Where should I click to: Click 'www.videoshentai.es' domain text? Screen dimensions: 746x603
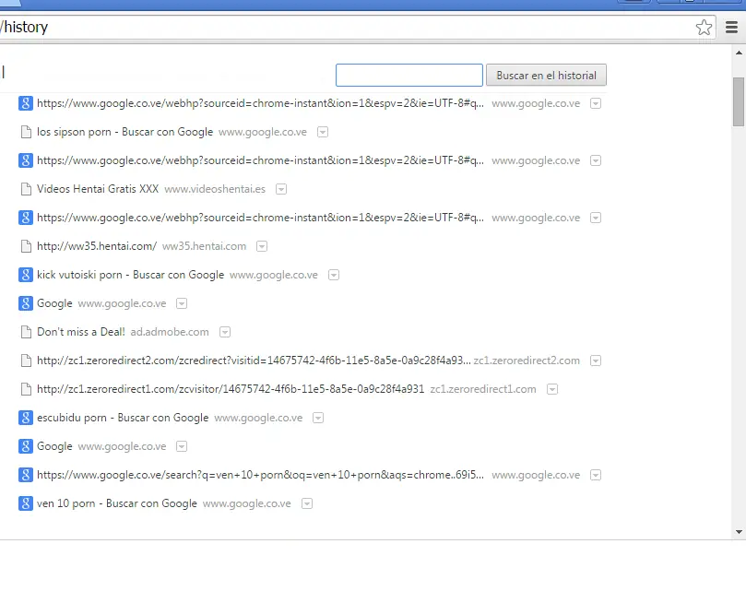[215, 189]
